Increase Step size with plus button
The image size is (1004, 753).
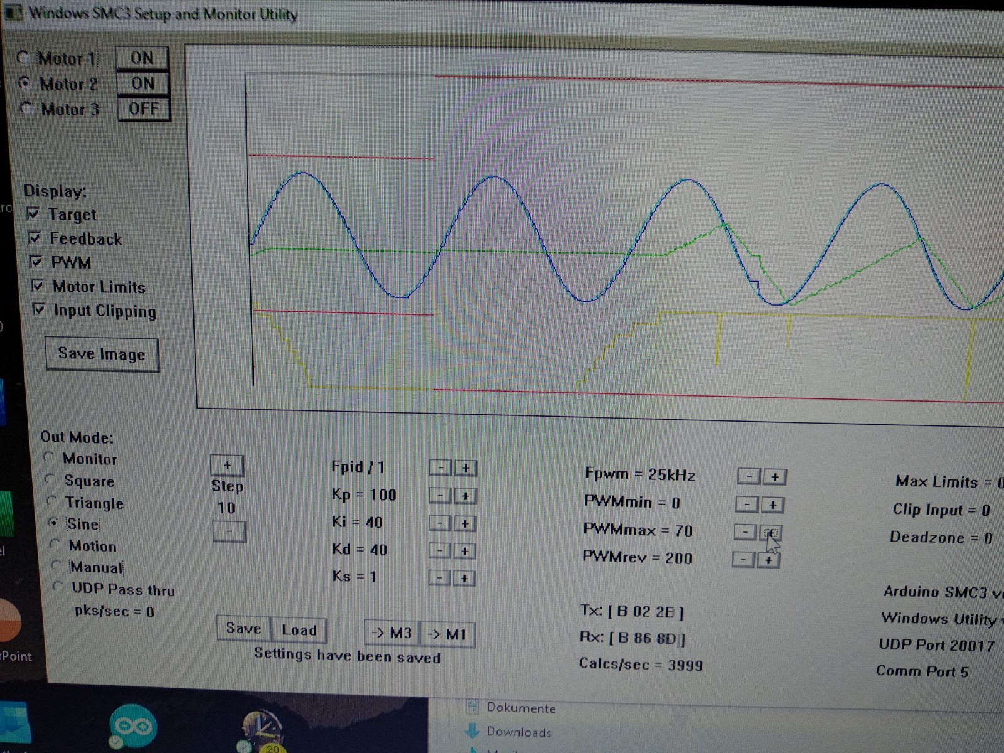[227, 466]
